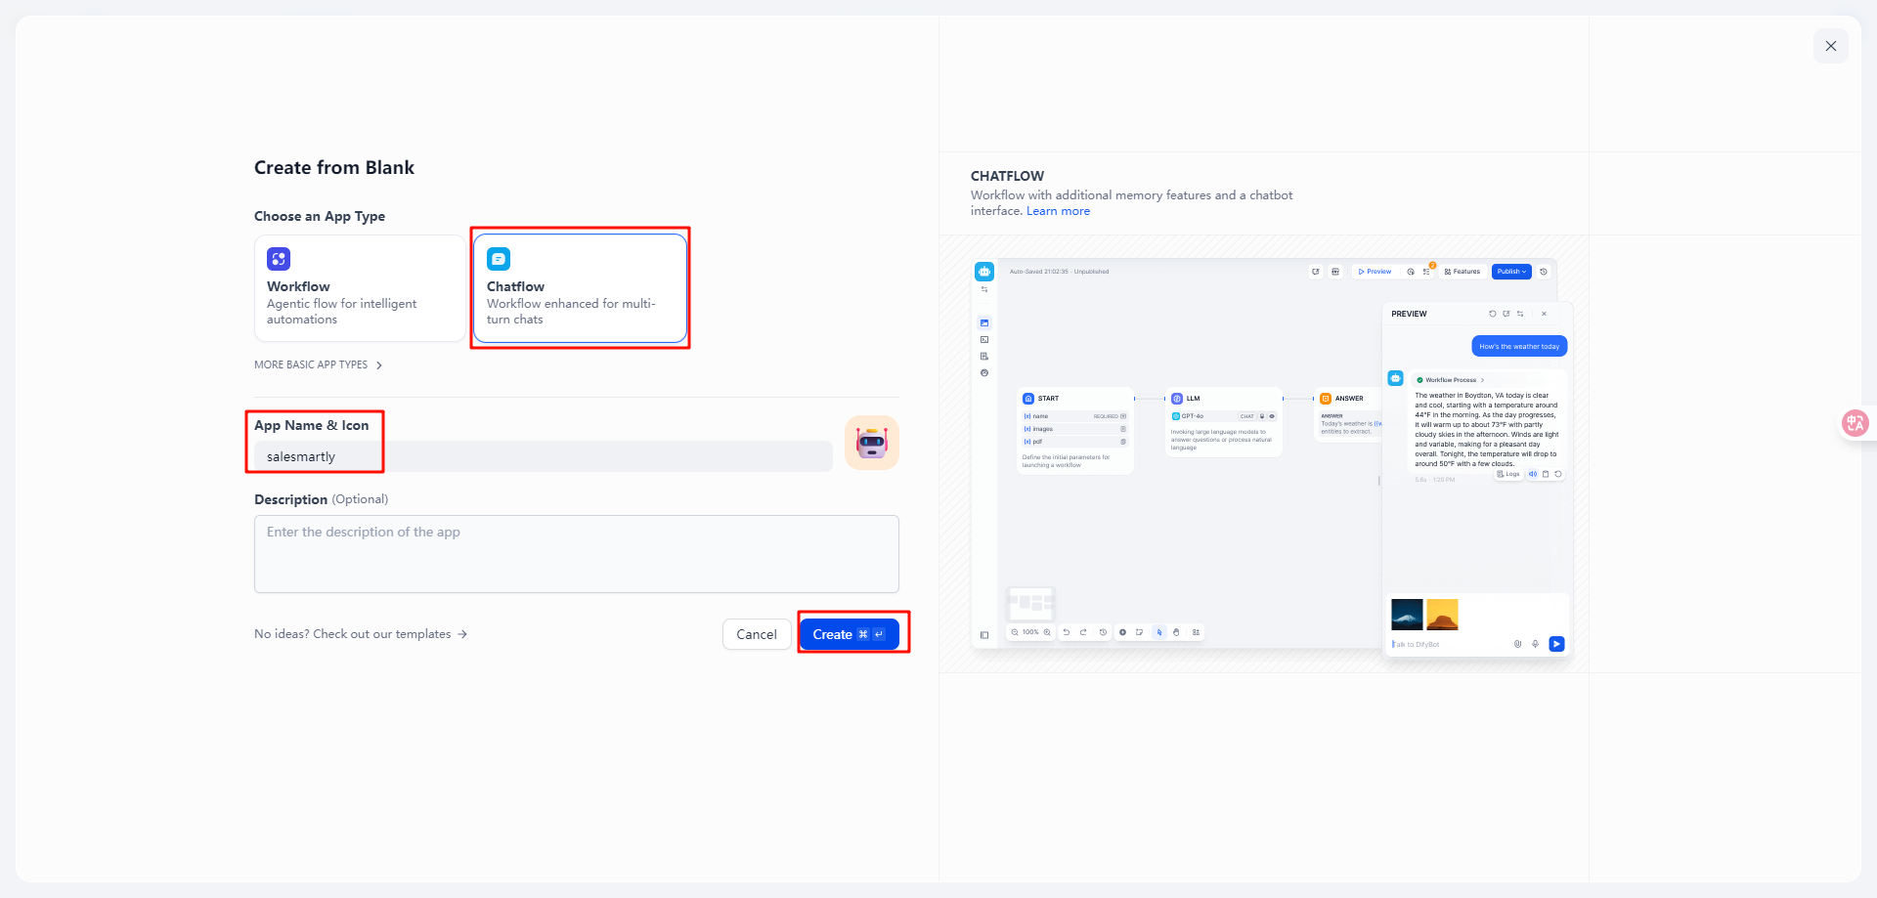This screenshot has height=898, width=1877.
Task: Open the 'Check out our templates' link
Action: [x=361, y=634]
